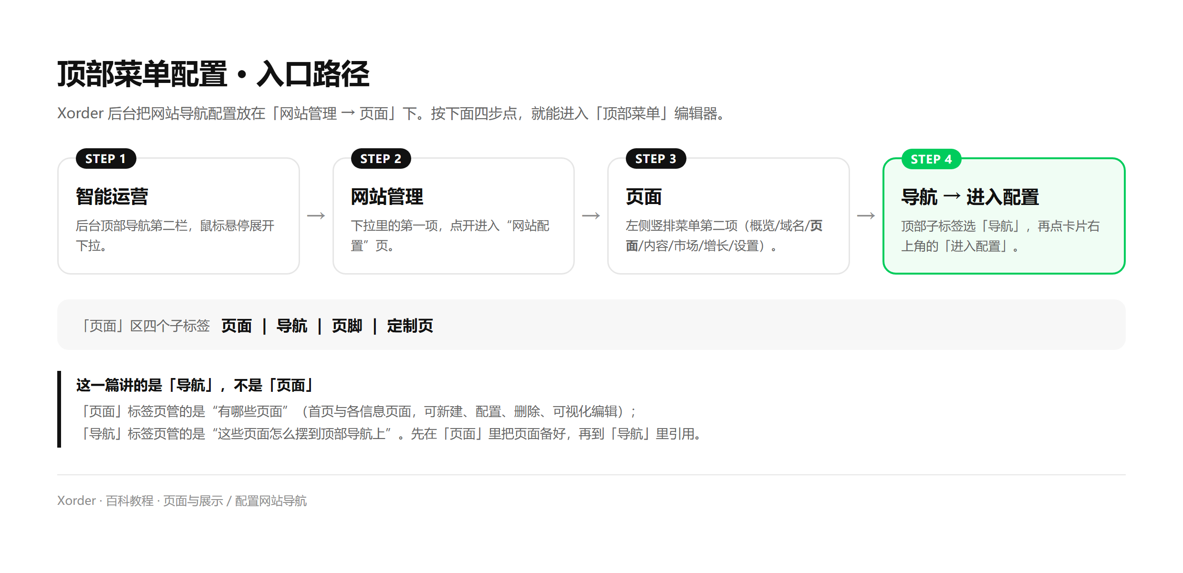Select the 智能运营 card heading

point(112,196)
